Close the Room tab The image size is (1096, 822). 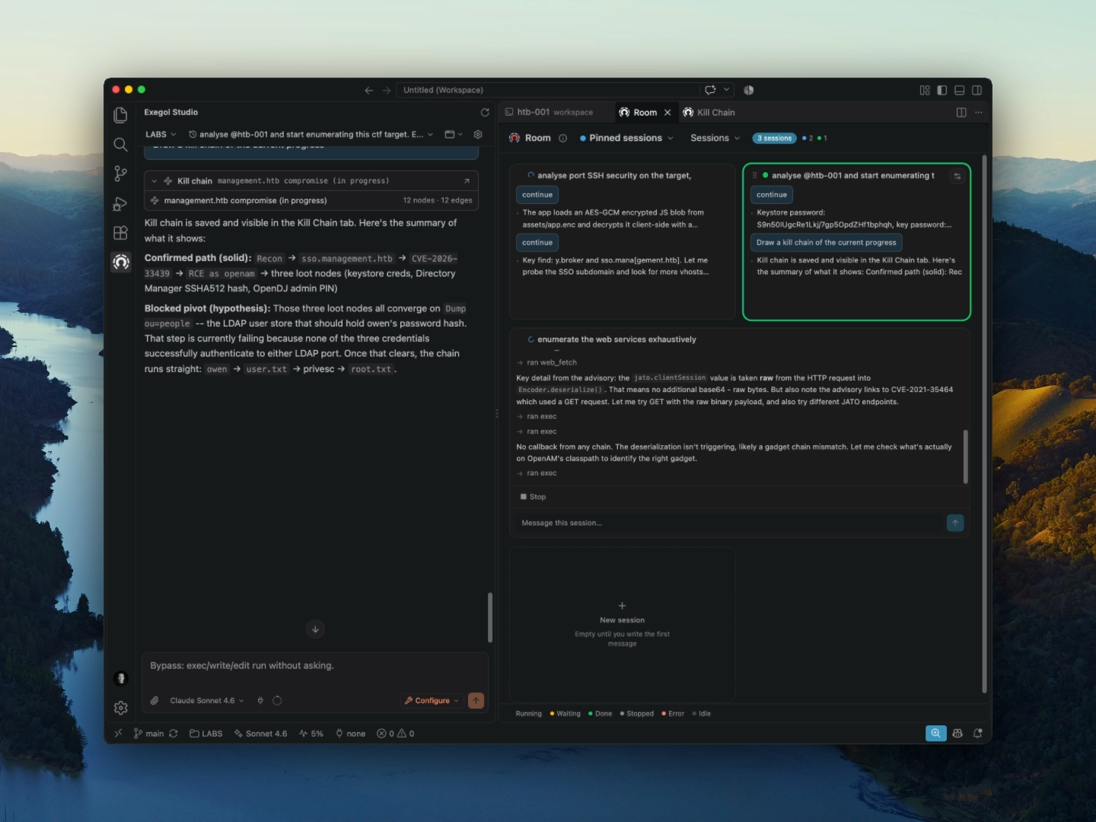pyautogui.click(x=667, y=113)
